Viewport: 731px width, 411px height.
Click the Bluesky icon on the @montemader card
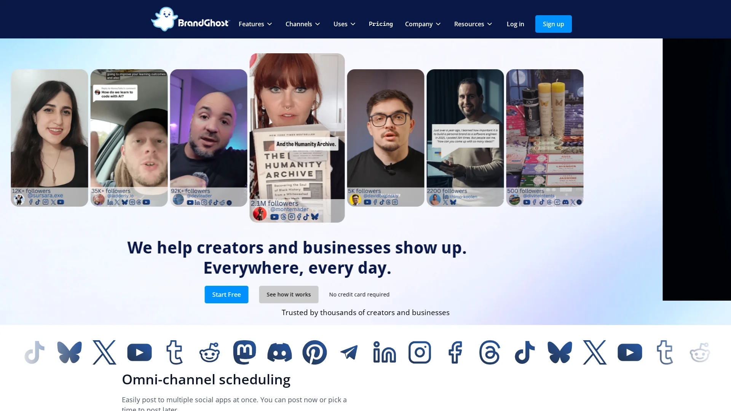pyautogui.click(x=314, y=217)
